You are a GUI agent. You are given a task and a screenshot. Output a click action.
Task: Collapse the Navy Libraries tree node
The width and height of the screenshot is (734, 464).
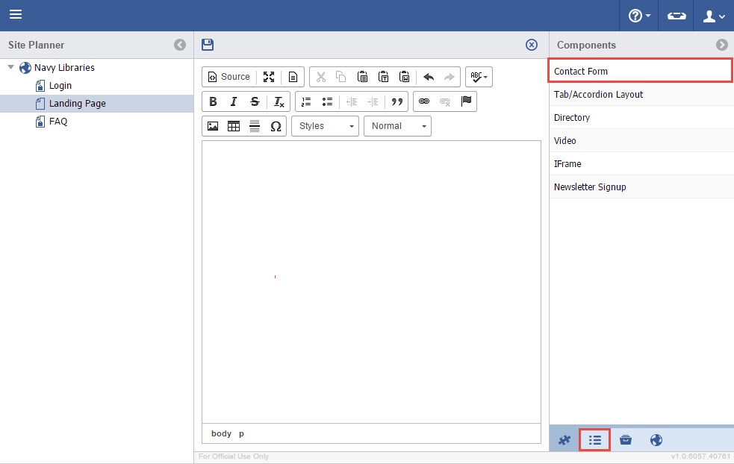(11, 68)
